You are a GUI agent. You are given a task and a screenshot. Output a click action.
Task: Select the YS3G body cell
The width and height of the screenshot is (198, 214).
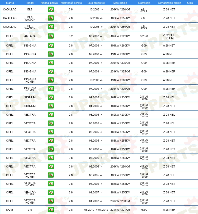pos(144,210)
